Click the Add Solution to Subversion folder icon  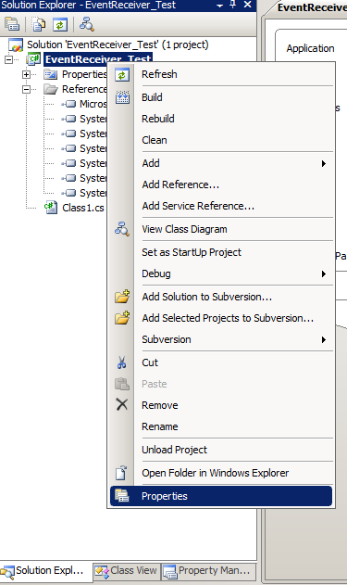coord(122,297)
